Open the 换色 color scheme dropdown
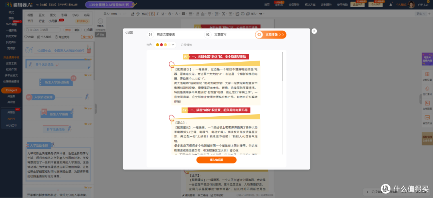The width and height of the screenshot is (433, 198). coord(165,45)
